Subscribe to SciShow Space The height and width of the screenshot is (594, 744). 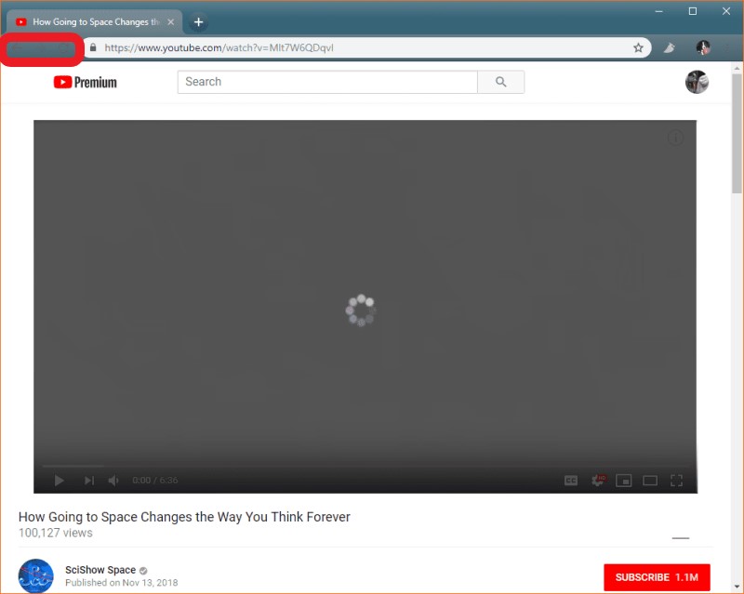657,577
